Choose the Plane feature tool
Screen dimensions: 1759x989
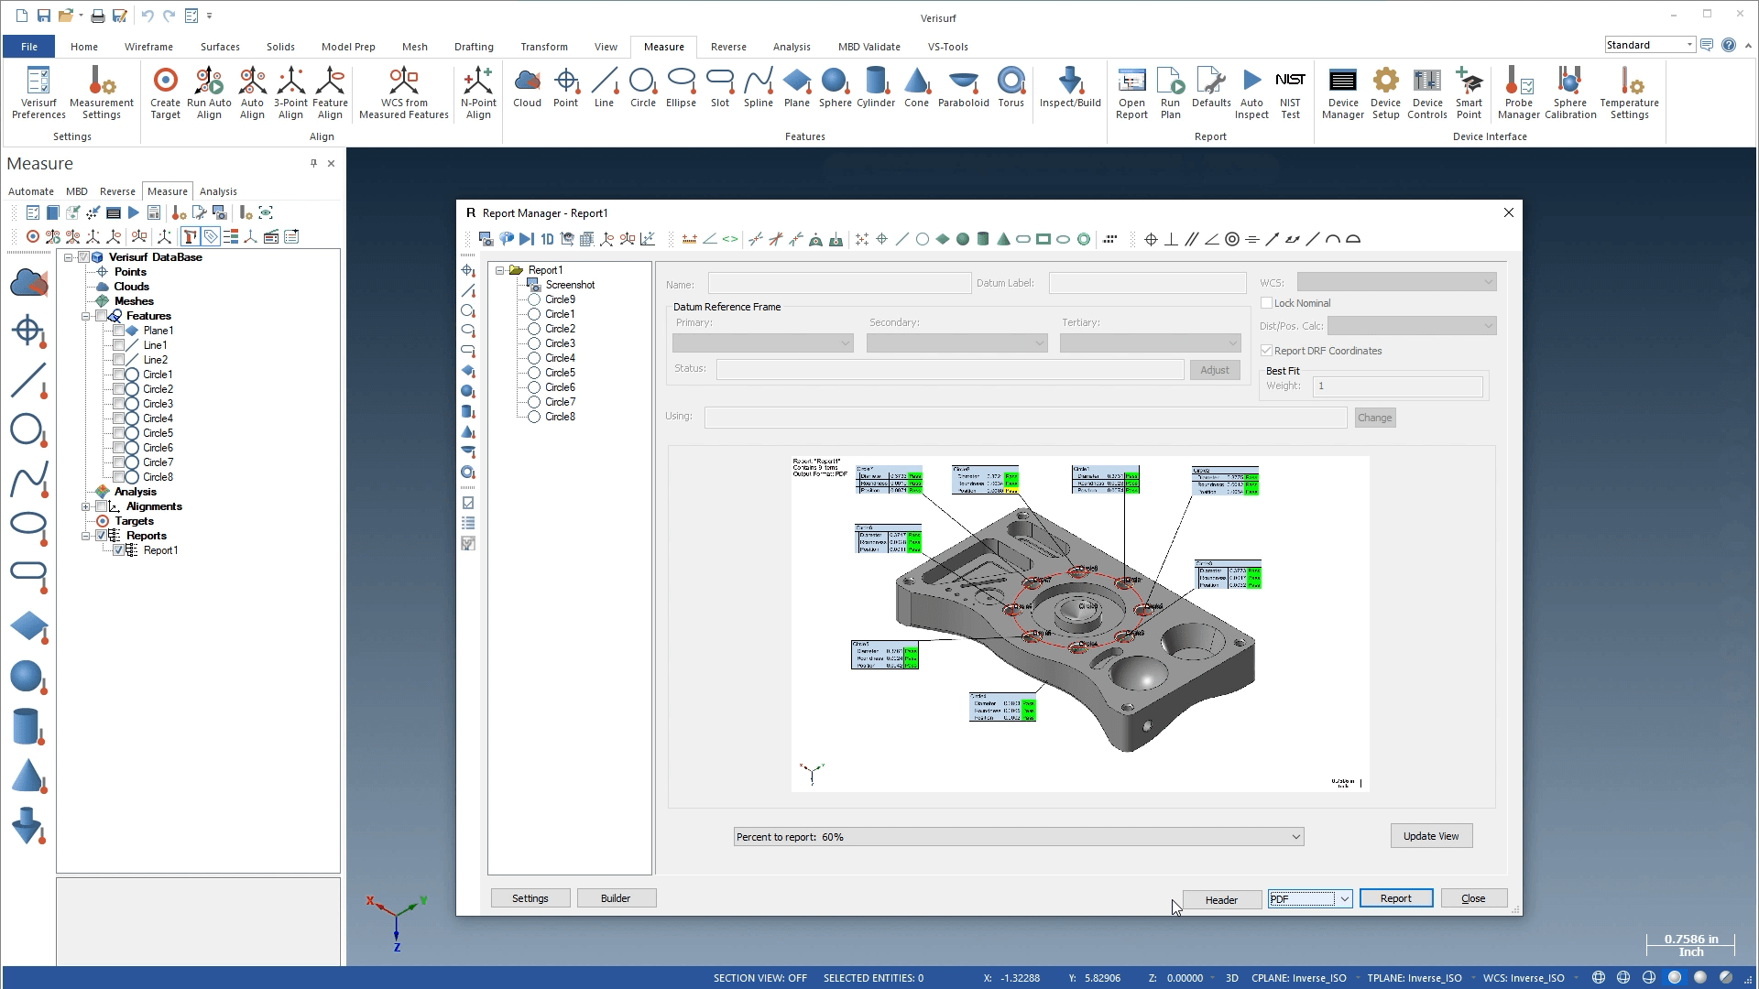tap(797, 88)
